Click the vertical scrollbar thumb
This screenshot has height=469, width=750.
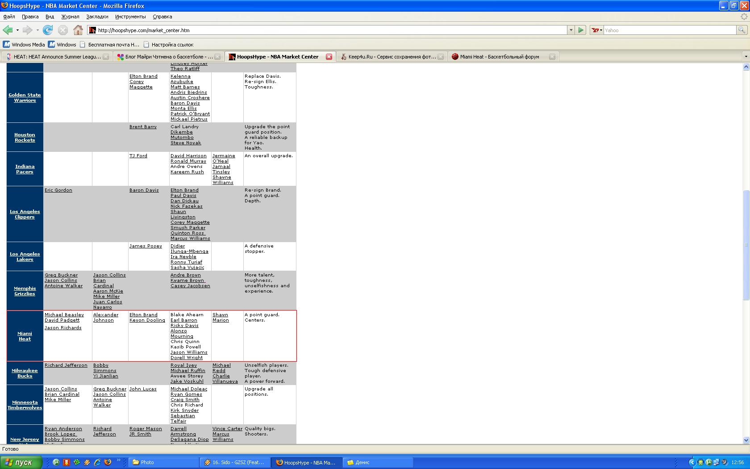[x=746, y=245]
